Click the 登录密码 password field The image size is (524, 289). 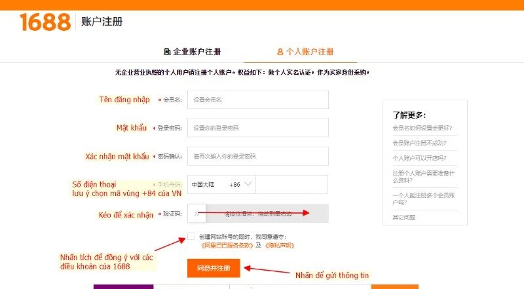pos(257,128)
